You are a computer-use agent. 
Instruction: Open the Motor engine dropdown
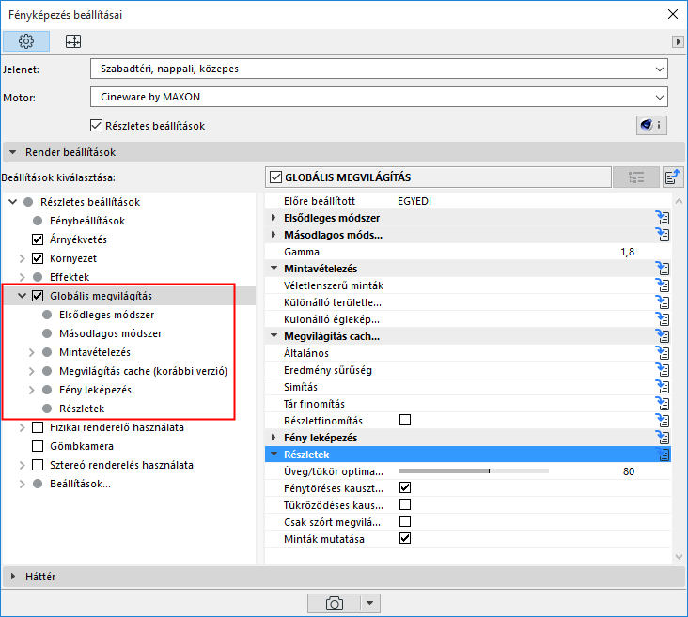[x=379, y=97]
